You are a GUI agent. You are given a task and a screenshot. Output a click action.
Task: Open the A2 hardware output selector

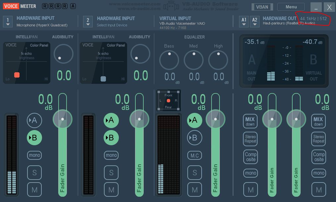point(255,21)
